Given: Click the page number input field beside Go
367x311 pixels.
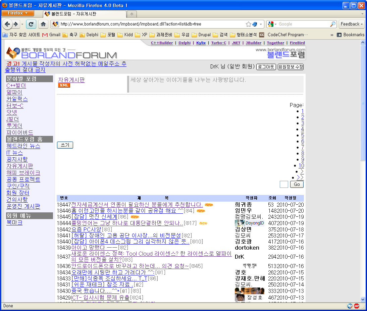Looking at the screenshot, I should [x=284, y=184].
